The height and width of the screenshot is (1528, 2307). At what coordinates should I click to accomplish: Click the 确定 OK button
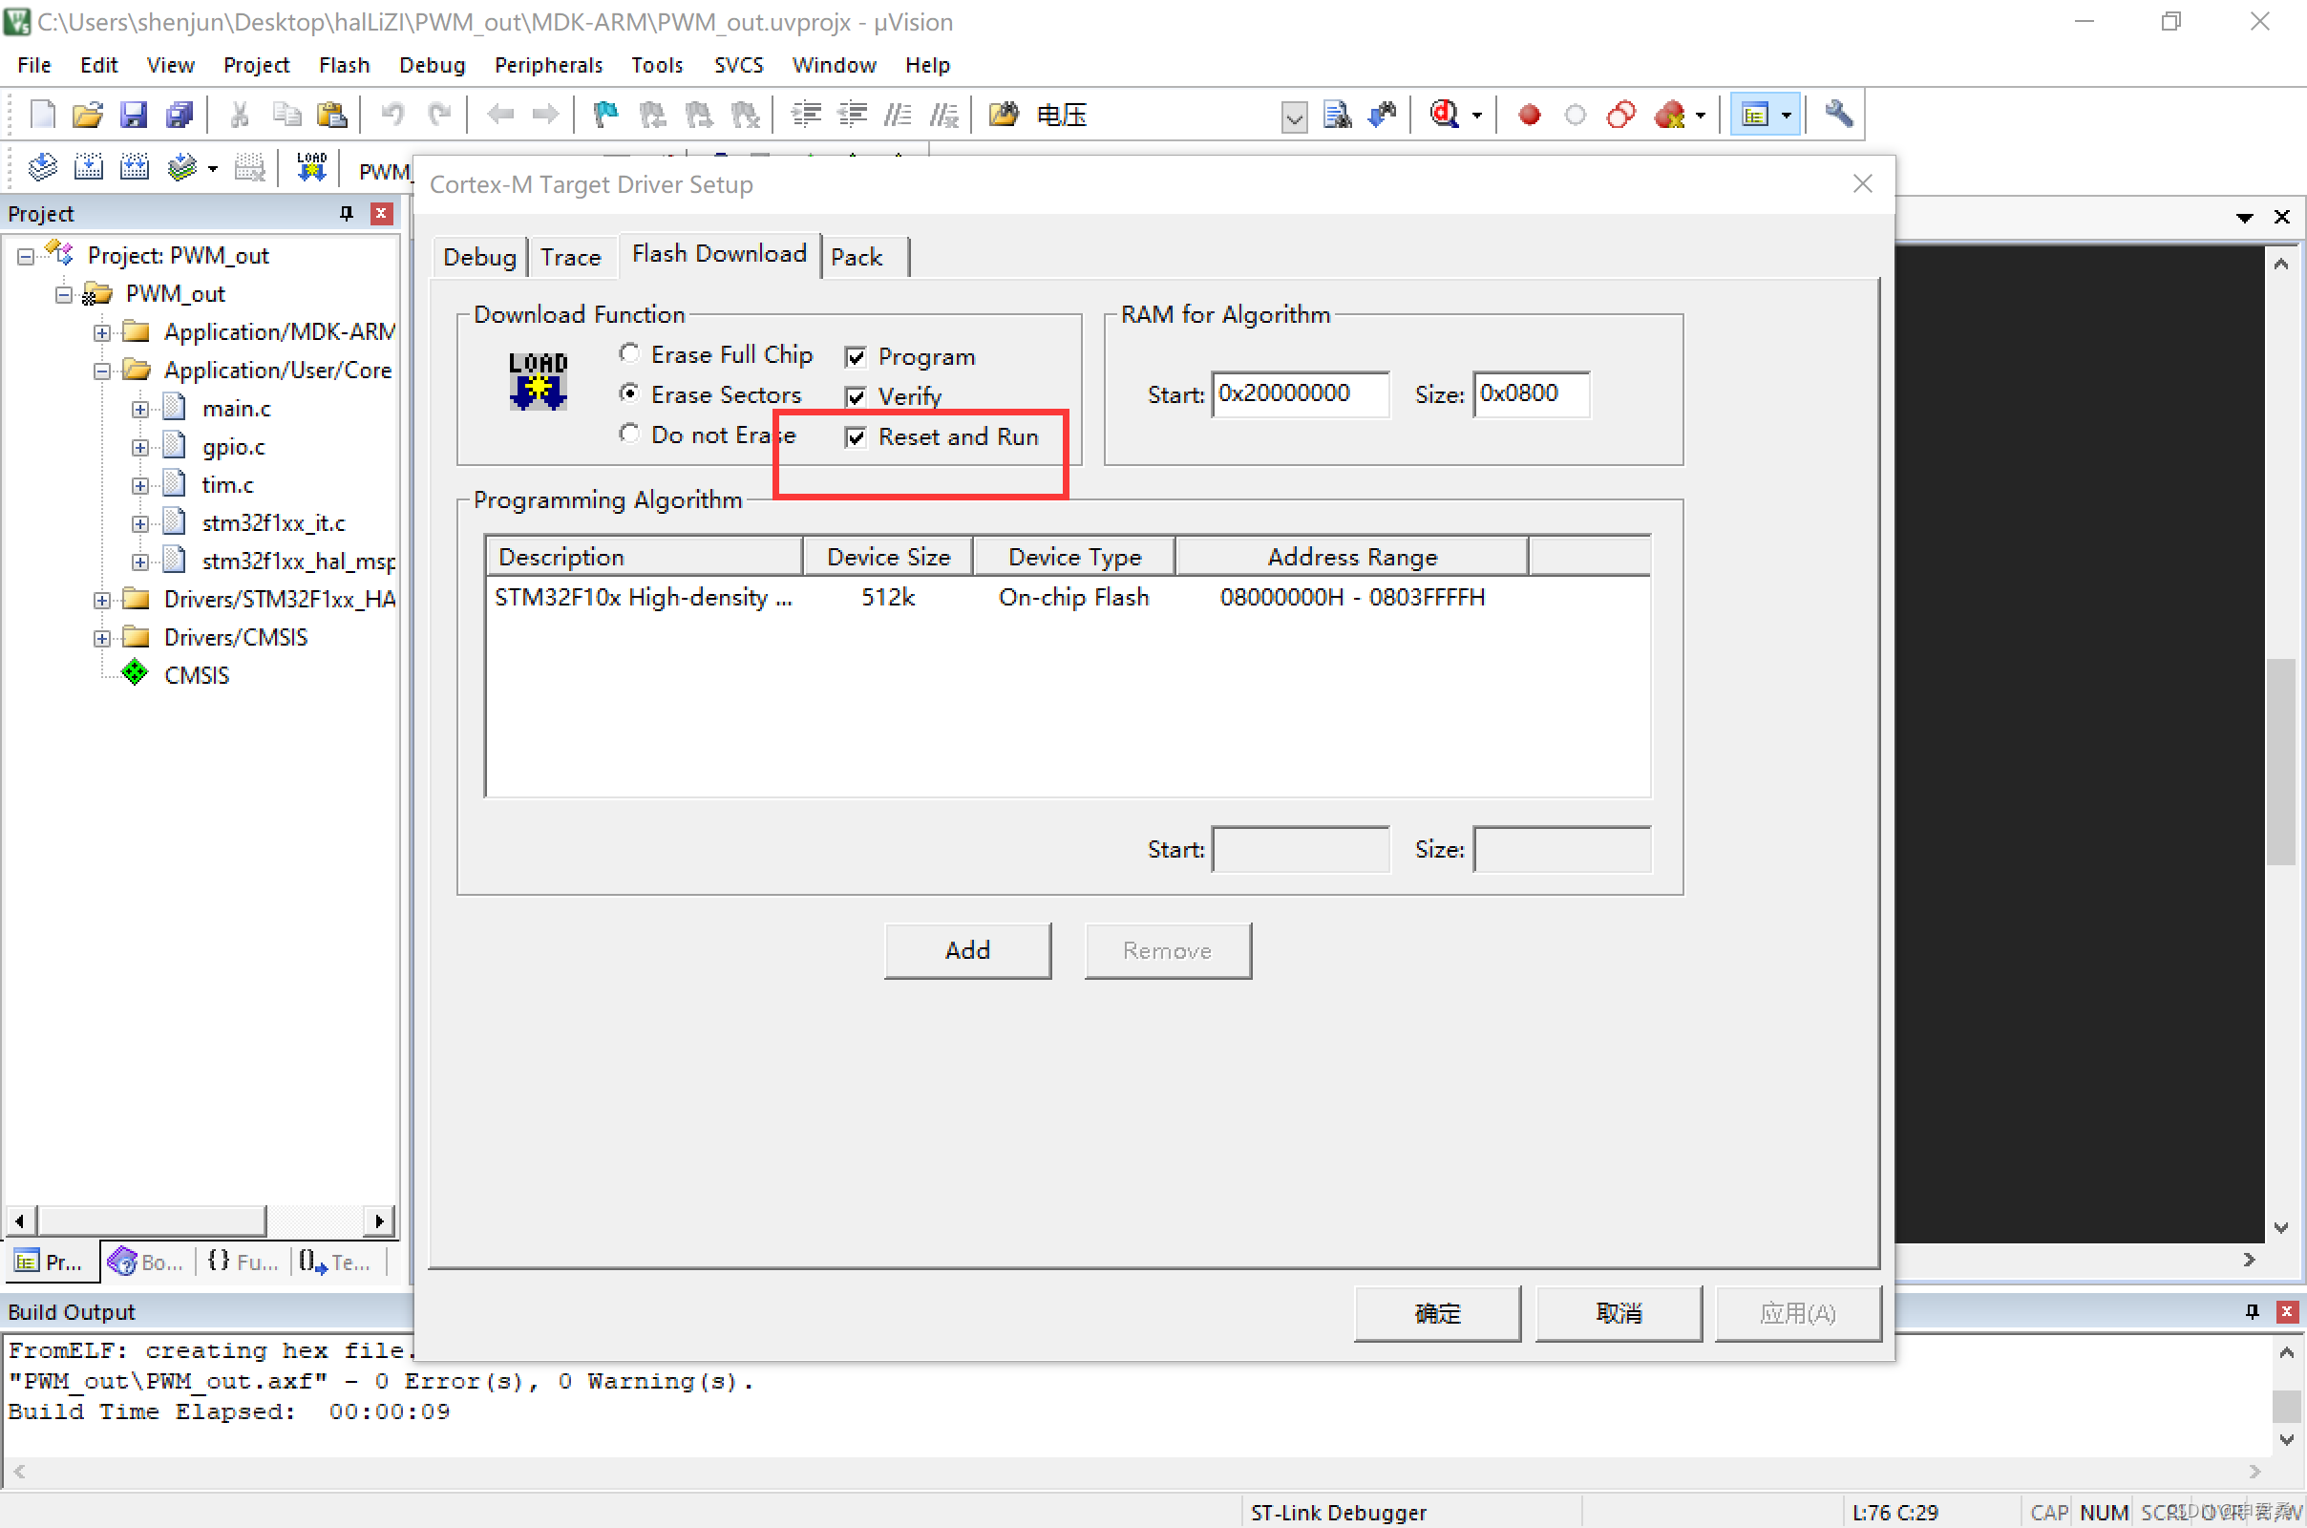click(1437, 1314)
